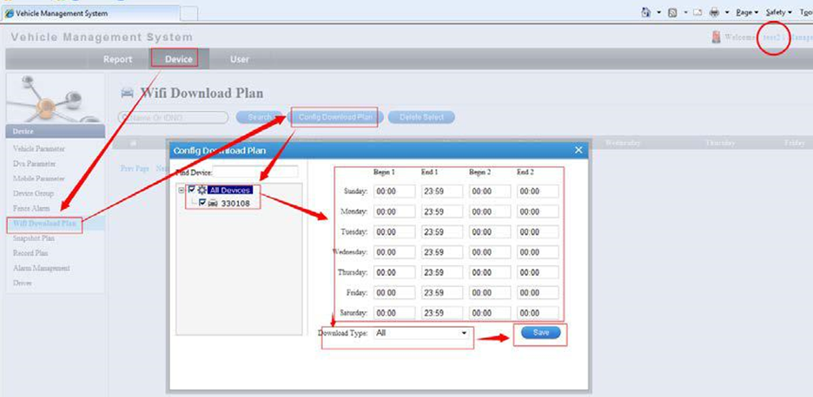Open Wifi Download Plan in sidebar
Viewport: 813px width, 397px height.
(44, 225)
